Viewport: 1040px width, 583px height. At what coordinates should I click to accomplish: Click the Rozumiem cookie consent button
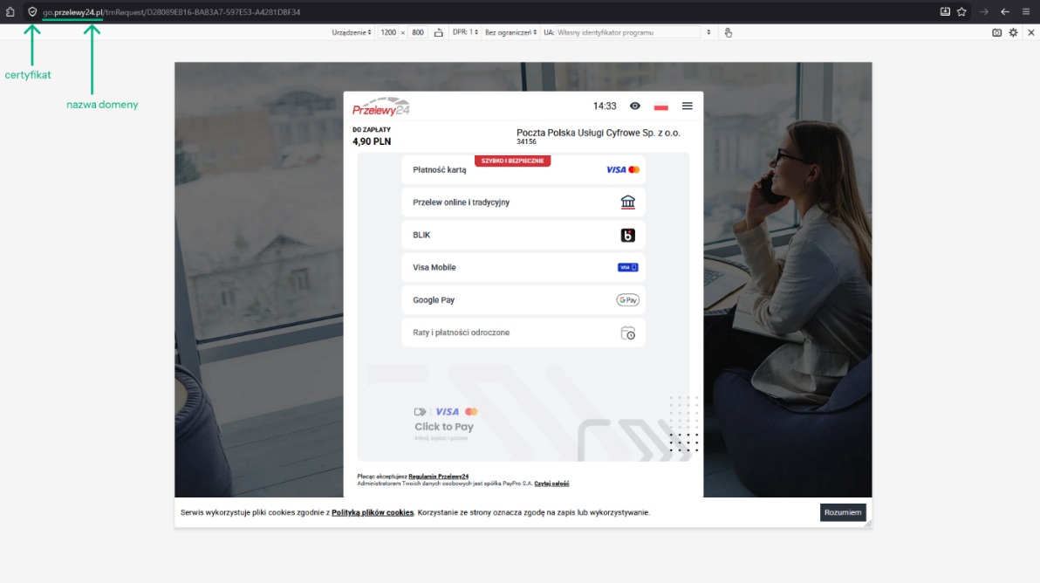tap(842, 512)
